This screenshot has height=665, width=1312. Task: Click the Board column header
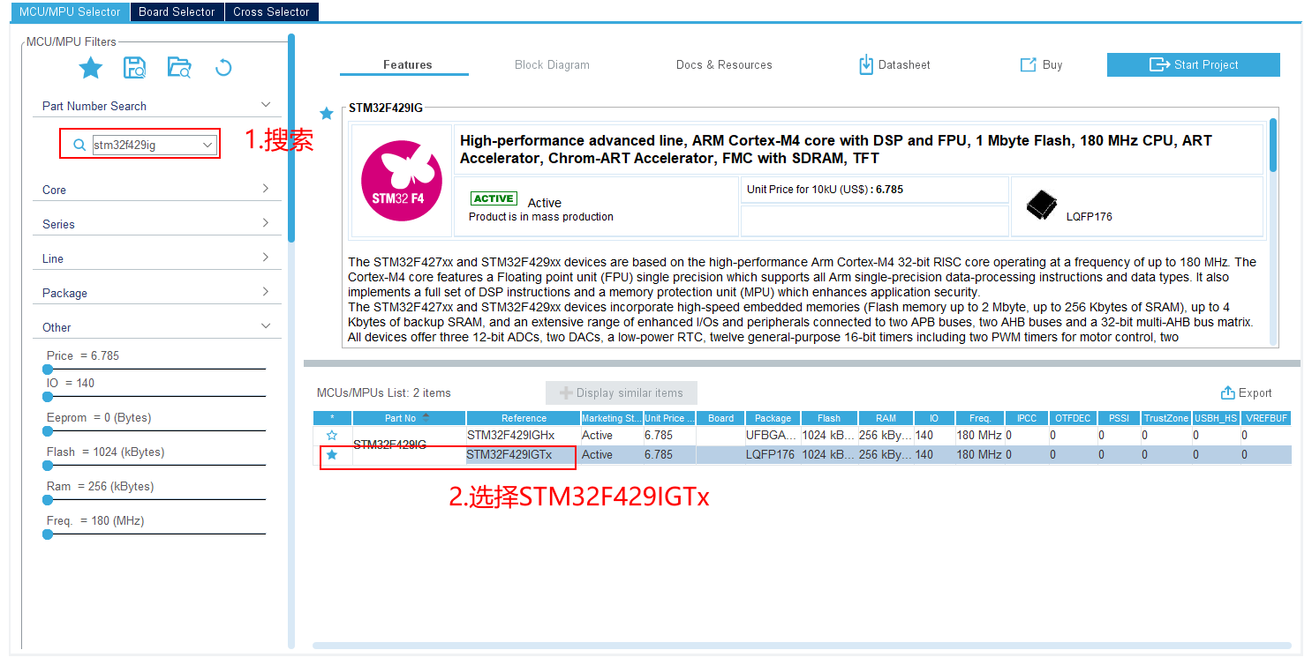(720, 418)
